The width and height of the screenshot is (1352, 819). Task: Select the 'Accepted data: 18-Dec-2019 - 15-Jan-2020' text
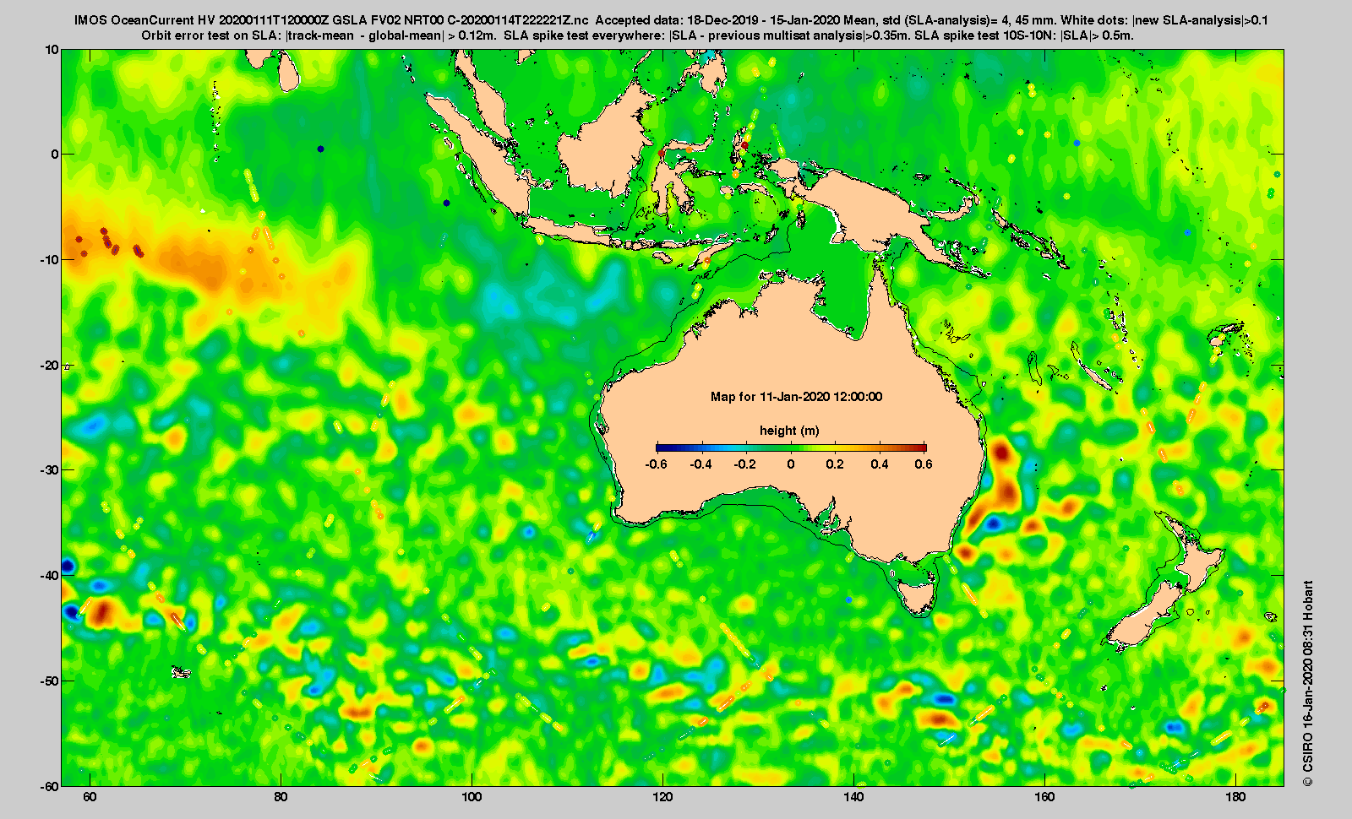tap(718, 20)
